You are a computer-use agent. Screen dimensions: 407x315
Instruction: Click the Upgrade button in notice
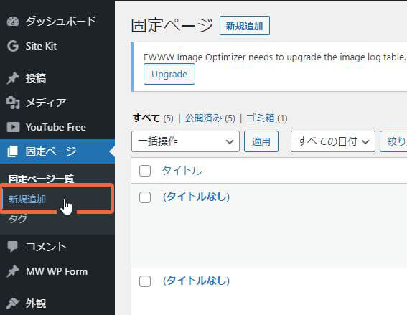click(x=169, y=74)
